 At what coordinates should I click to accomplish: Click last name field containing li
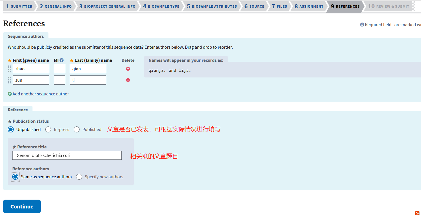pos(88,80)
